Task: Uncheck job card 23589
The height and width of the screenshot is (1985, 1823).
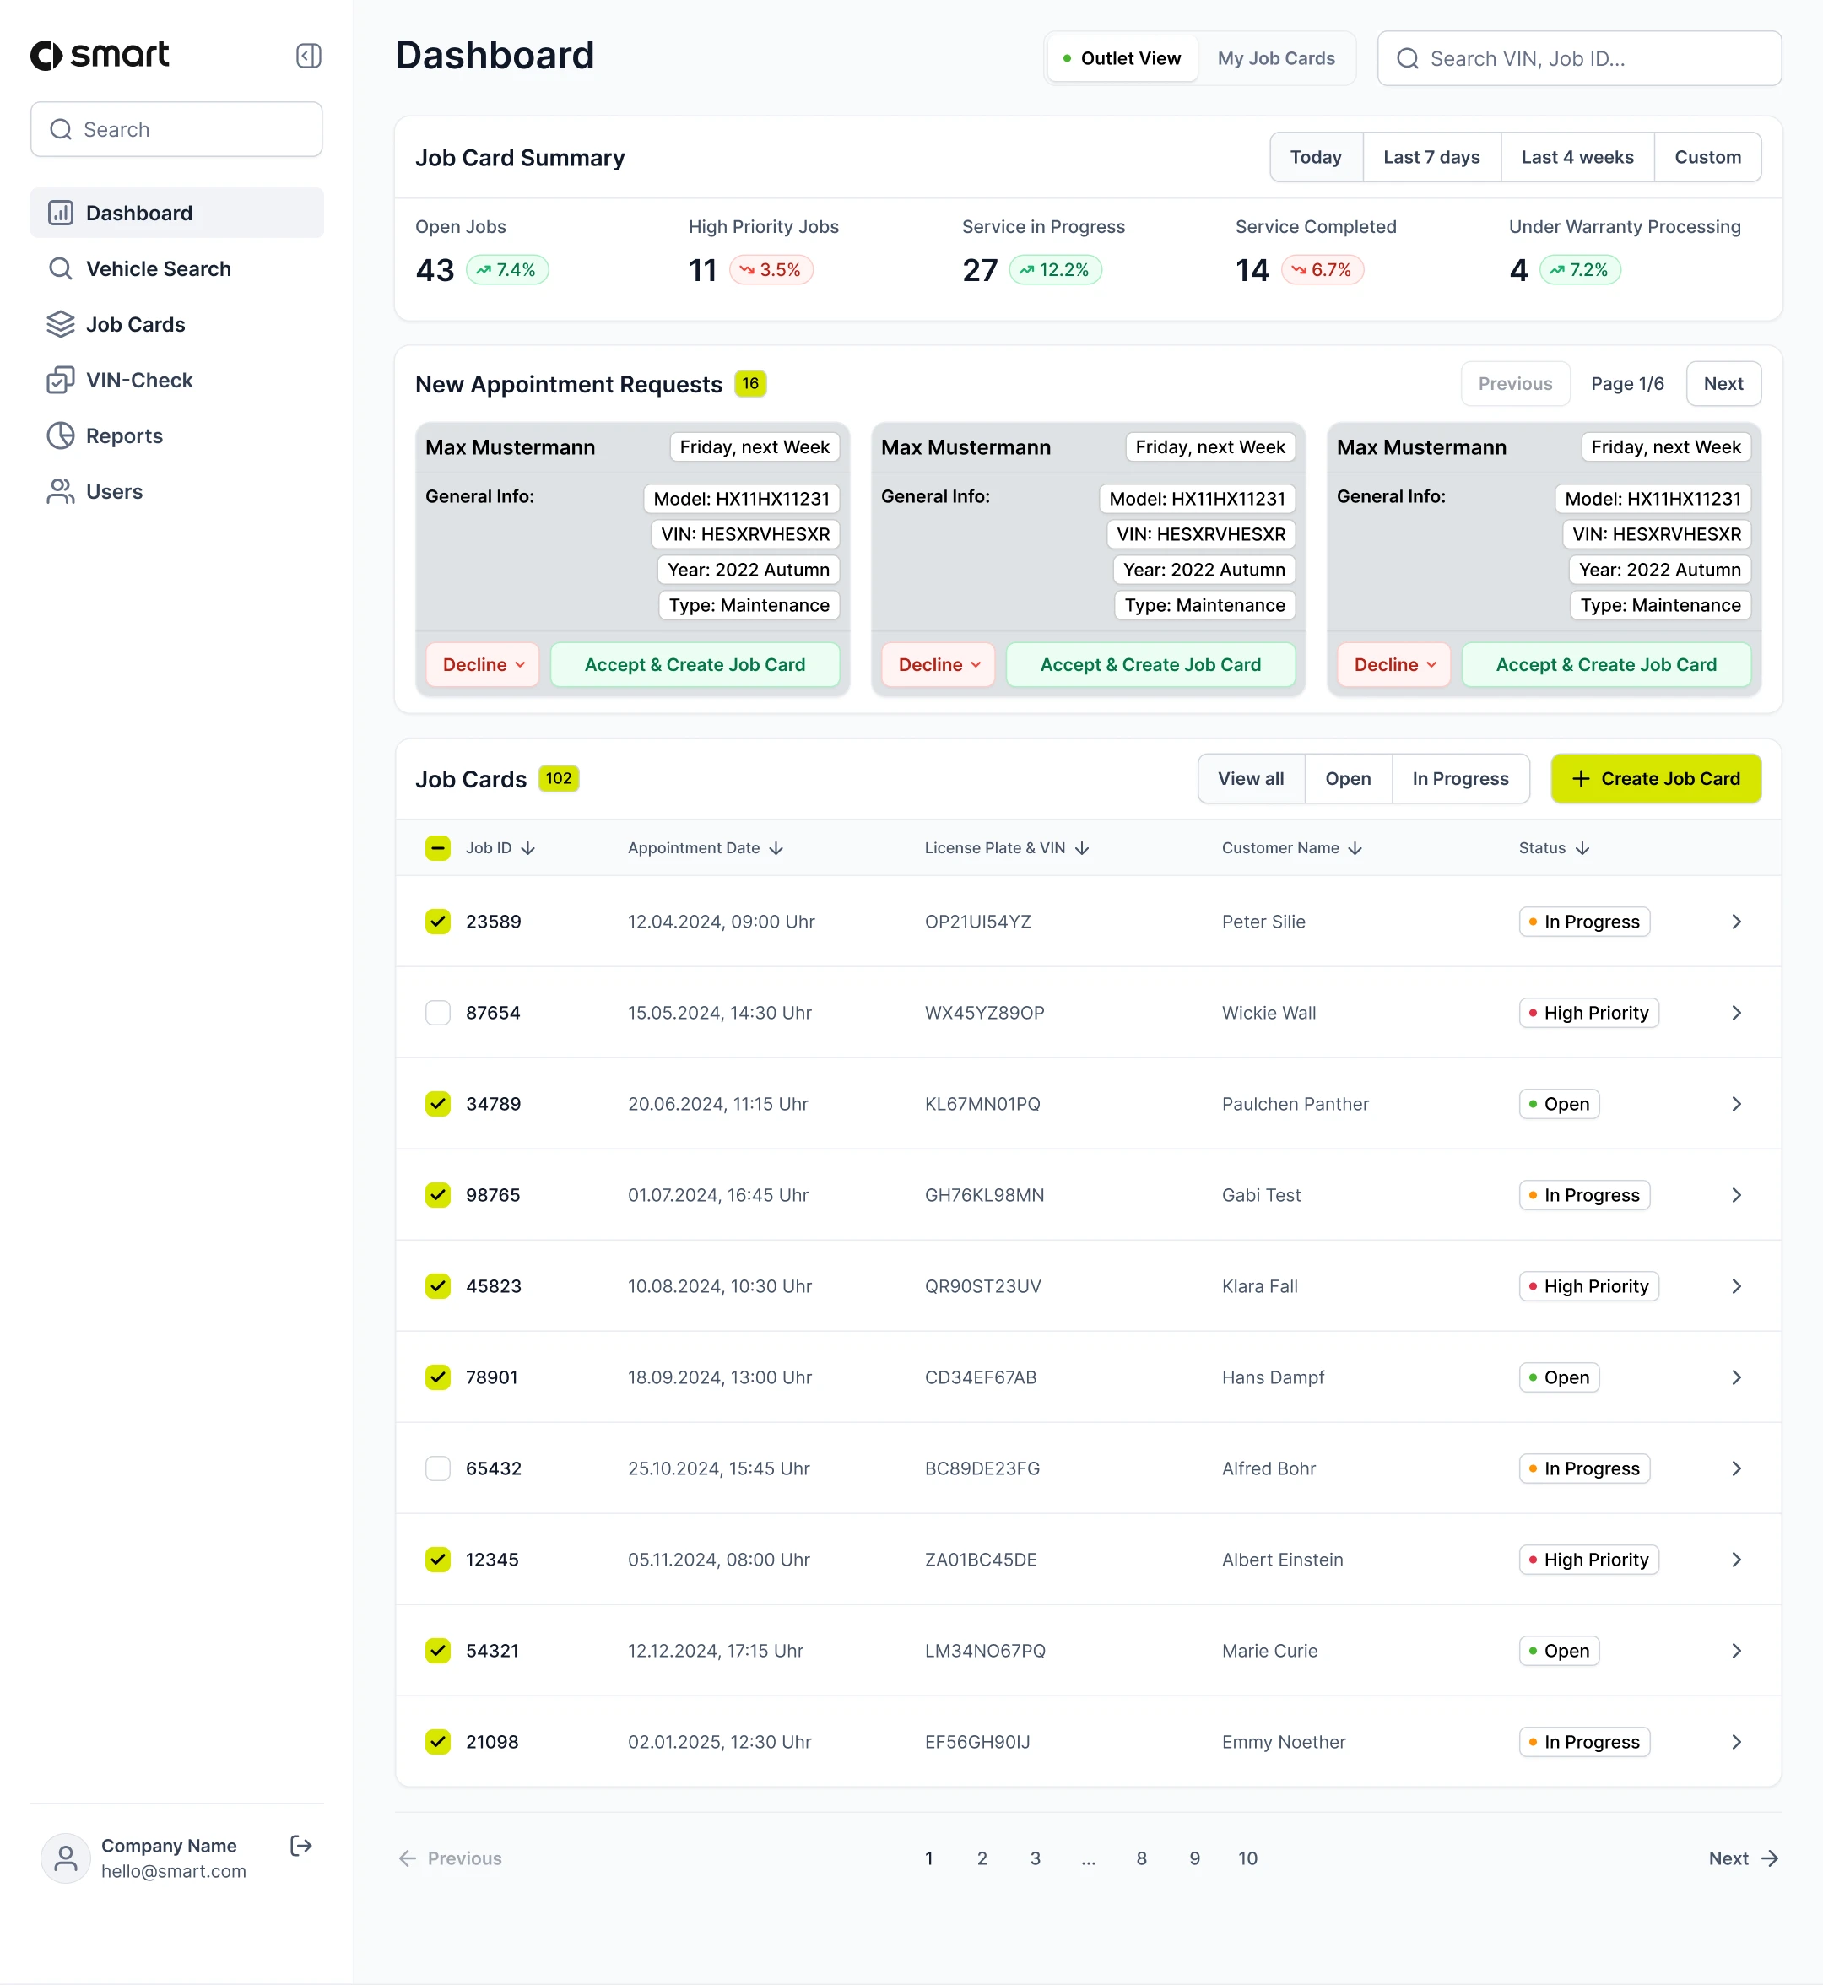Action: (x=437, y=922)
